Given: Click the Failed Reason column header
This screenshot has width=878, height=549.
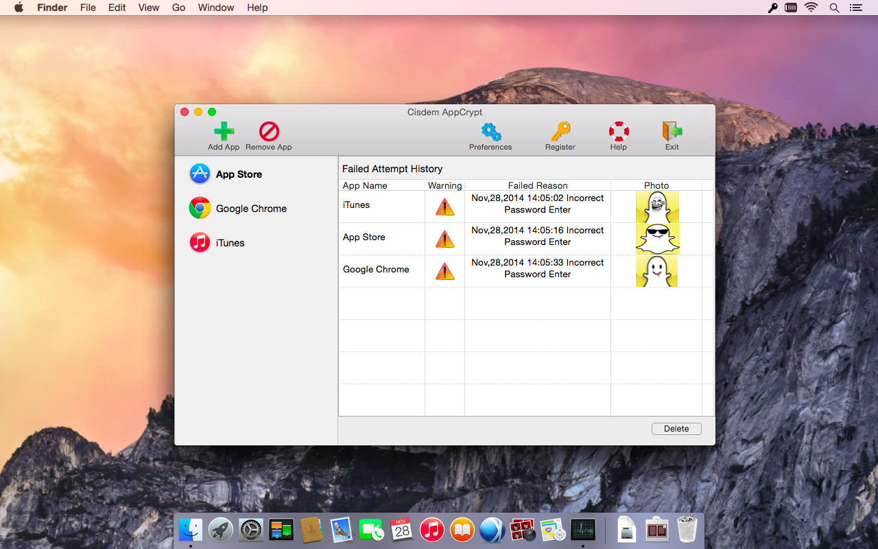Looking at the screenshot, I should click(x=538, y=185).
